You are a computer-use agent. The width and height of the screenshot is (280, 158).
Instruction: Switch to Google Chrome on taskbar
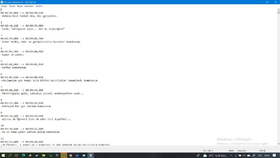pos(71,155)
